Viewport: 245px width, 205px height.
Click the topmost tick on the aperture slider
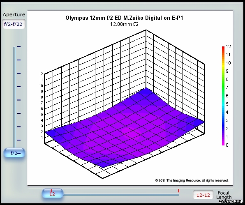click(x=19, y=46)
